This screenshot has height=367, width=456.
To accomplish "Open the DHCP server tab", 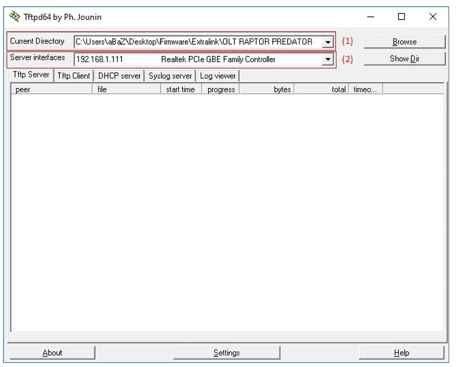I will click(119, 76).
